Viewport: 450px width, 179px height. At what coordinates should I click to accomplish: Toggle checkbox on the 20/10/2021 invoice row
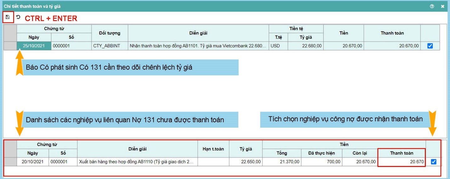coord(433,162)
